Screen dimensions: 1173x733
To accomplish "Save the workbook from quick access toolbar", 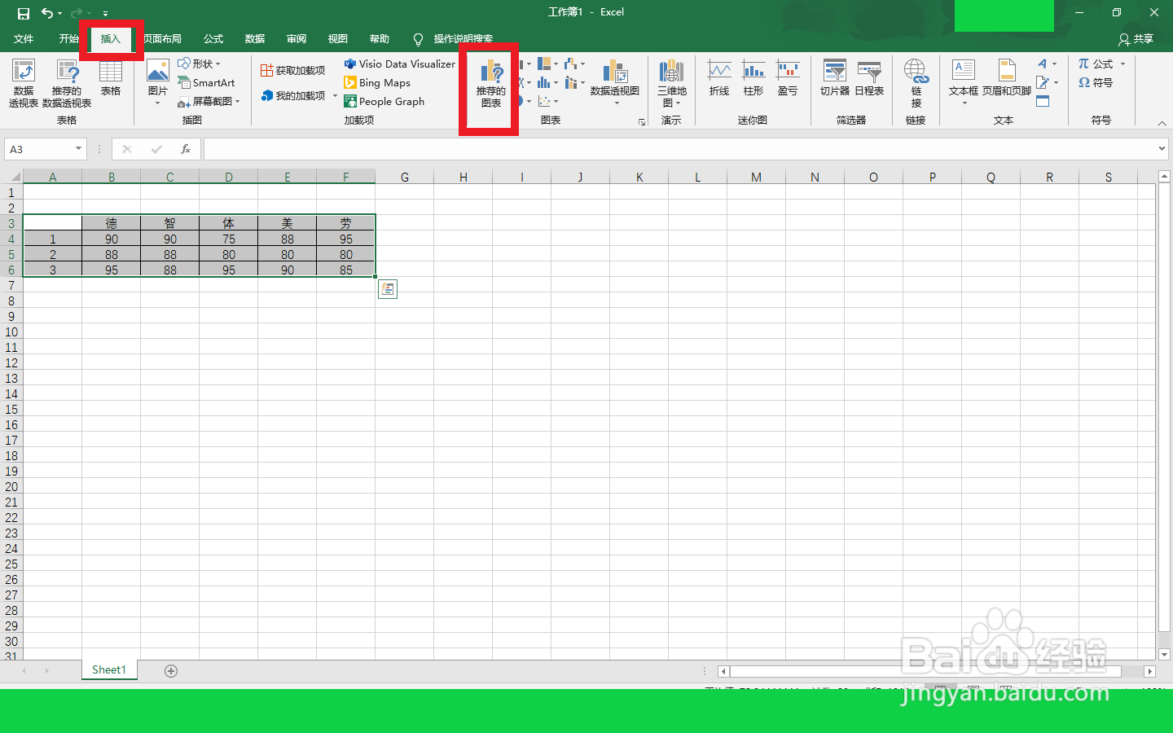I will 24,13.
